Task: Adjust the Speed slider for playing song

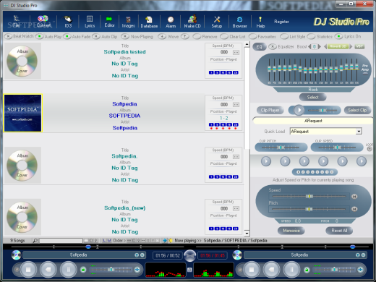Action: click(309, 196)
